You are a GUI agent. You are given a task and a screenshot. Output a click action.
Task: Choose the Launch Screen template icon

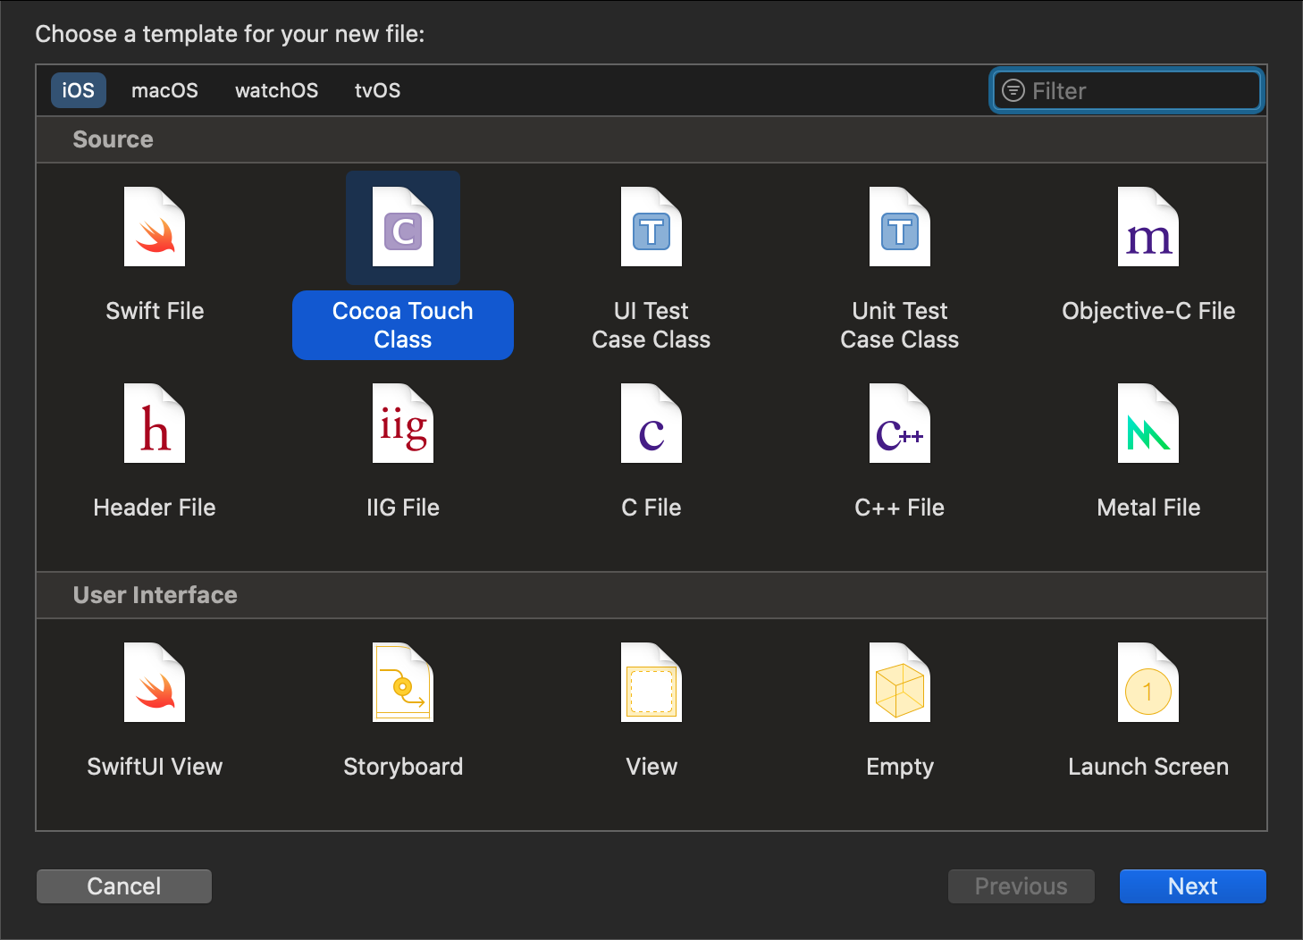(x=1147, y=682)
